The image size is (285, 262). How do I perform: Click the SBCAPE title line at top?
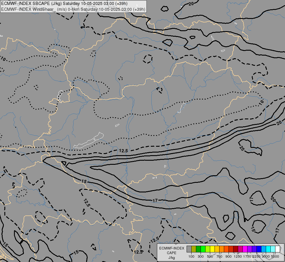tap(64, 3)
